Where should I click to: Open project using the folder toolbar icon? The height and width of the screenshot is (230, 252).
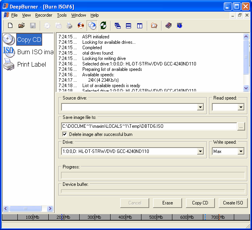click(22, 26)
